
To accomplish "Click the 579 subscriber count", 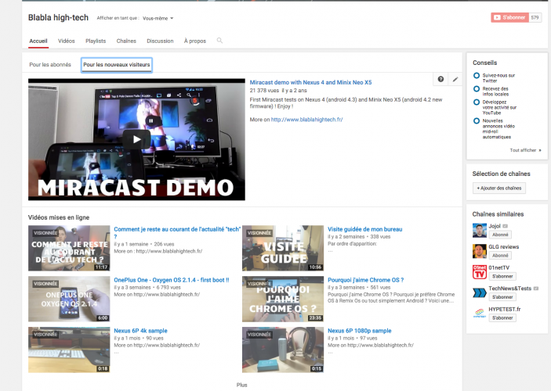I will [x=535, y=17].
